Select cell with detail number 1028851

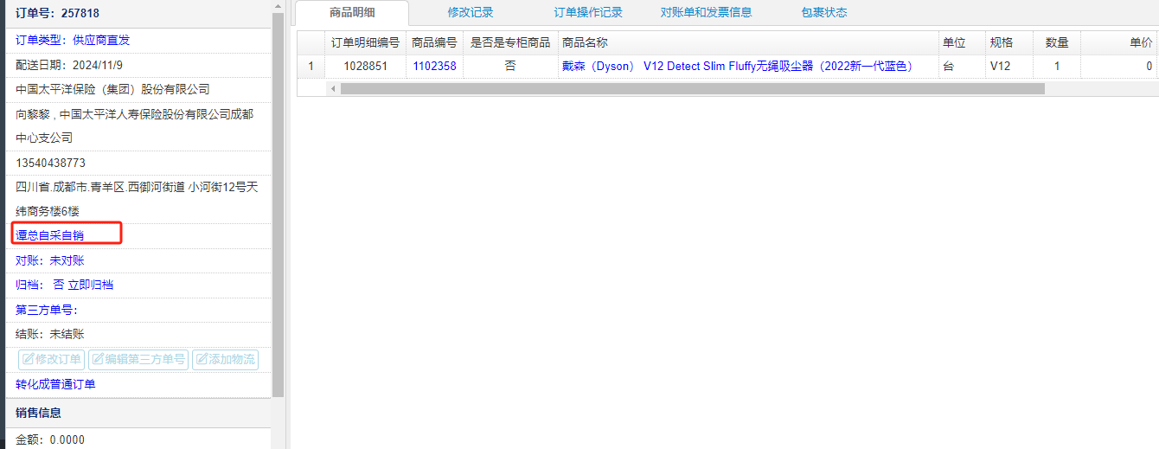coord(366,66)
